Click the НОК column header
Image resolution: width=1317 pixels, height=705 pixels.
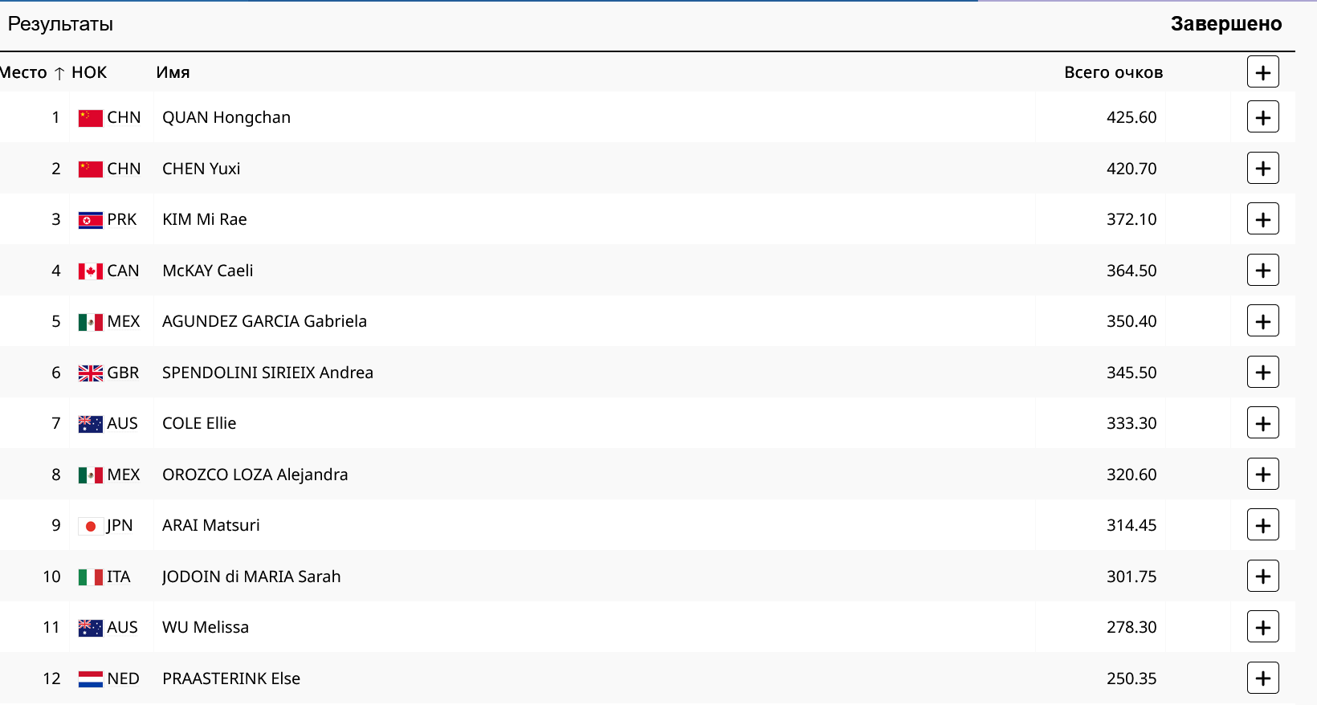pos(88,72)
